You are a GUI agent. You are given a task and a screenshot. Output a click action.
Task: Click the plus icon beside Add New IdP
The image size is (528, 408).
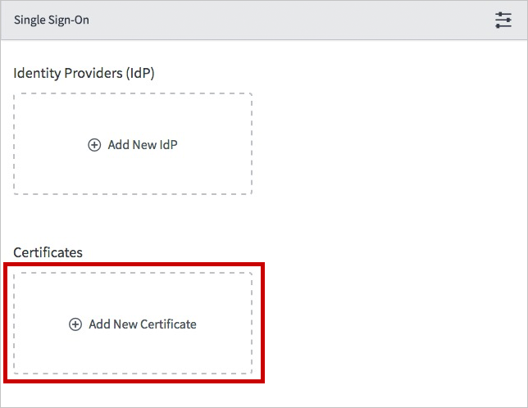tap(94, 145)
